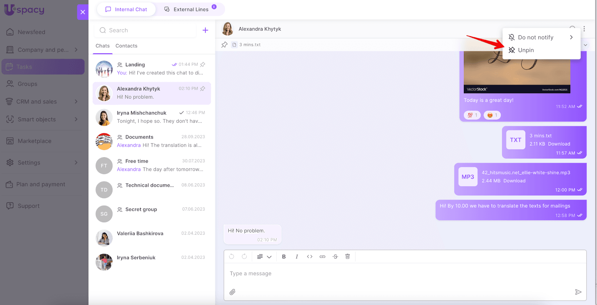Insert a link via editor toolbar

coord(322,257)
